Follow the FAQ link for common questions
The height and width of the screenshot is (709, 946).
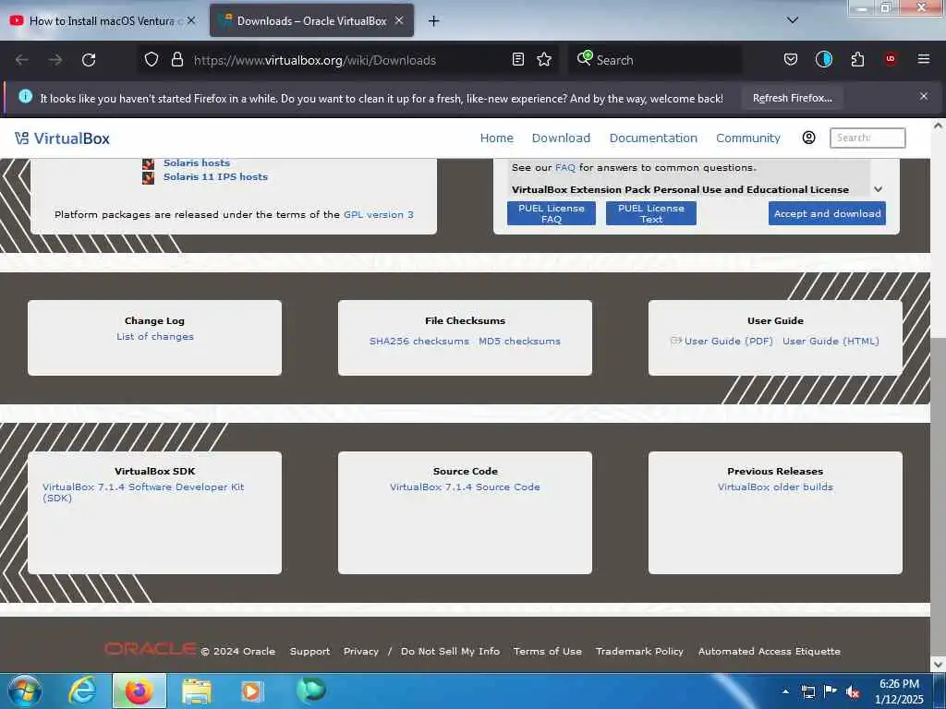[x=565, y=168]
